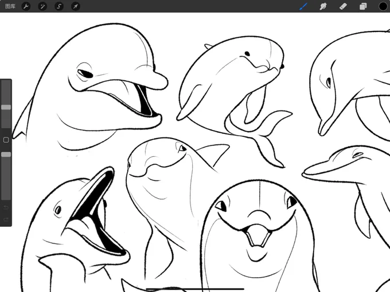Open the Layers panel
The height and width of the screenshot is (292, 390).
[363, 6]
